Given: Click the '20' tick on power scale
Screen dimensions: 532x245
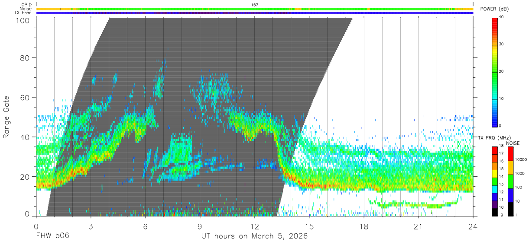Looking at the screenshot, I should [x=501, y=72].
